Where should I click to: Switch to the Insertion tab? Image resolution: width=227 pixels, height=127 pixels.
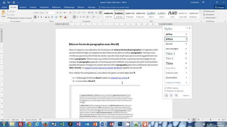pos(23,7)
